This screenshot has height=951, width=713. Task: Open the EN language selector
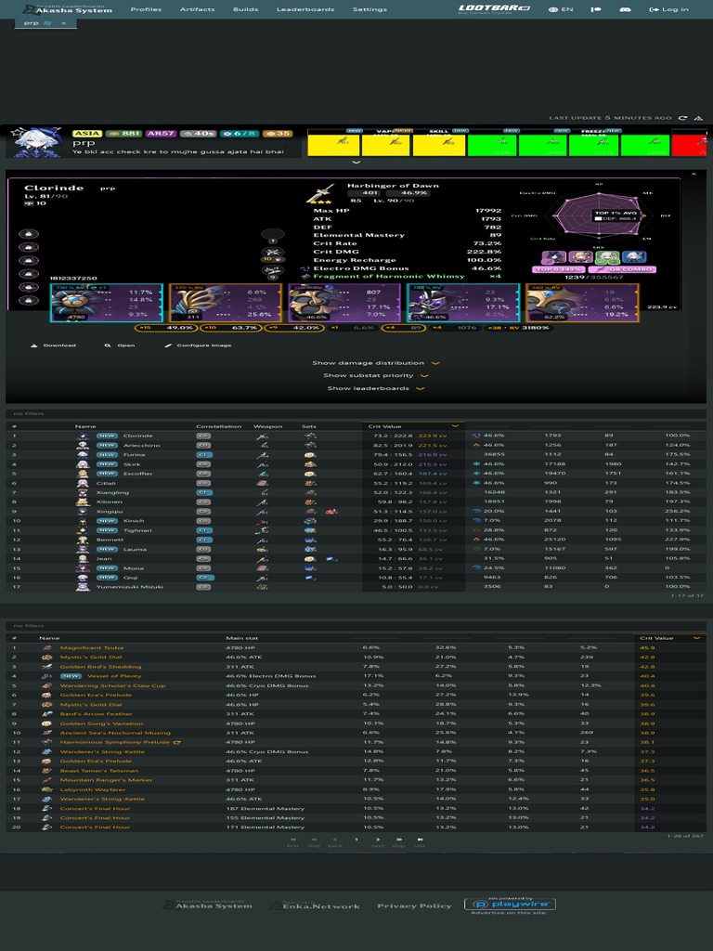(x=561, y=9)
